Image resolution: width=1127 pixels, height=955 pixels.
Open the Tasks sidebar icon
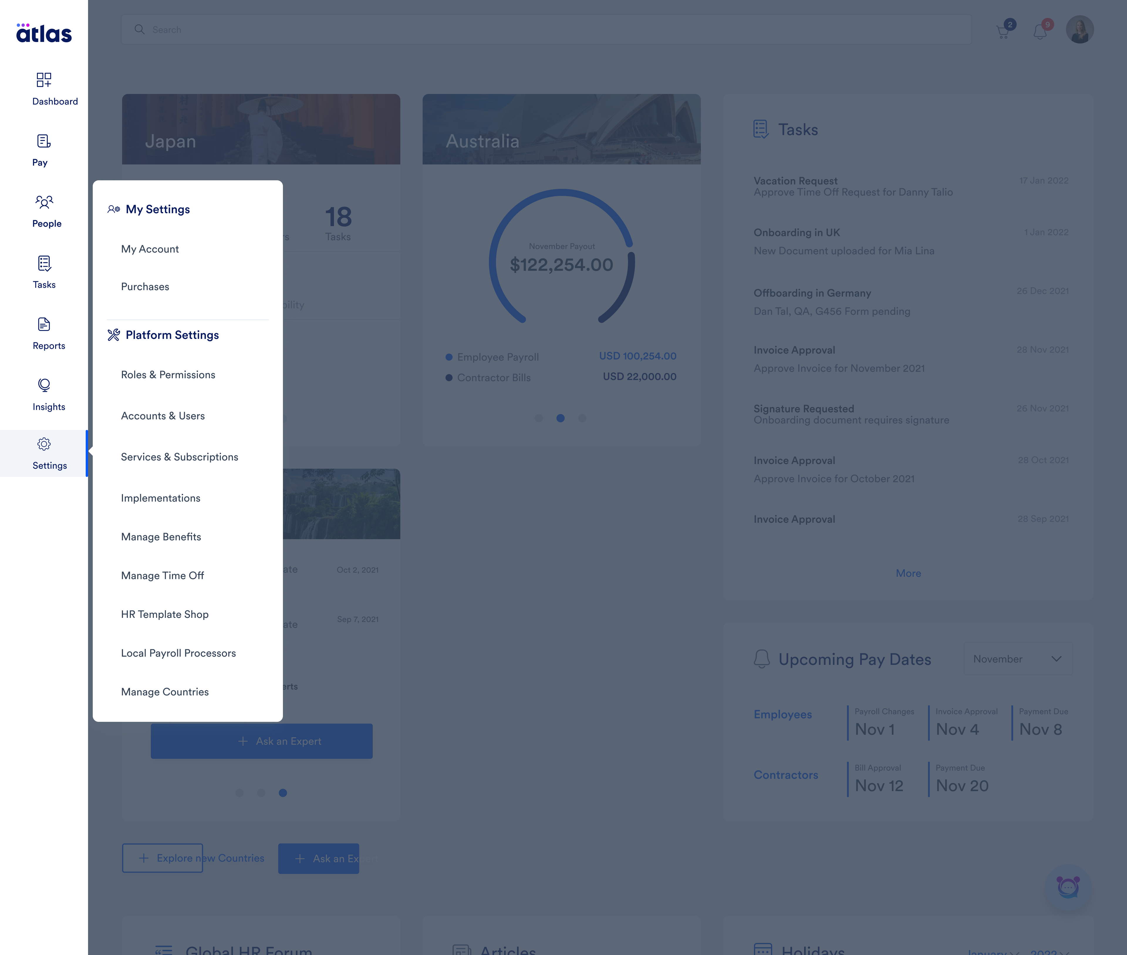click(44, 264)
